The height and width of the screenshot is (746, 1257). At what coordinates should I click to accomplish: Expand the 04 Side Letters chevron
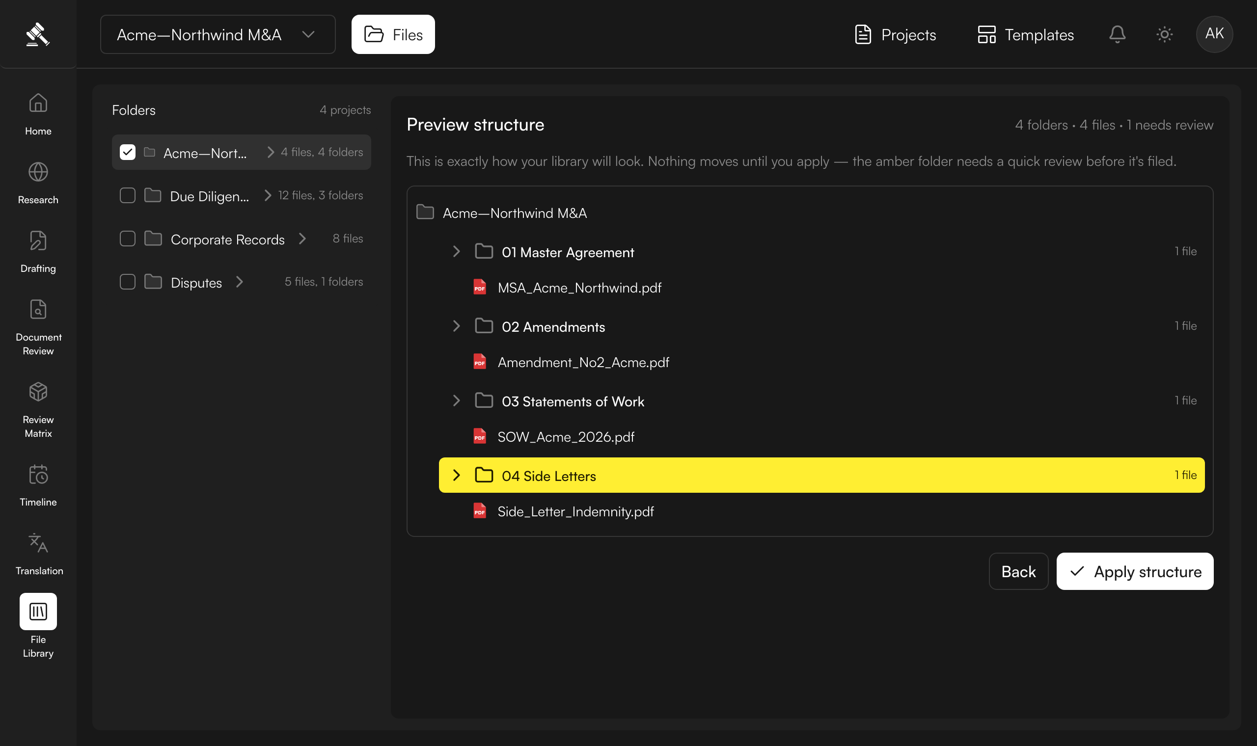tap(456, 475)
